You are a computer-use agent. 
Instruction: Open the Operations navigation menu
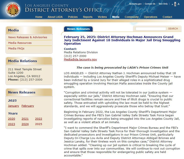pos(150,17)
